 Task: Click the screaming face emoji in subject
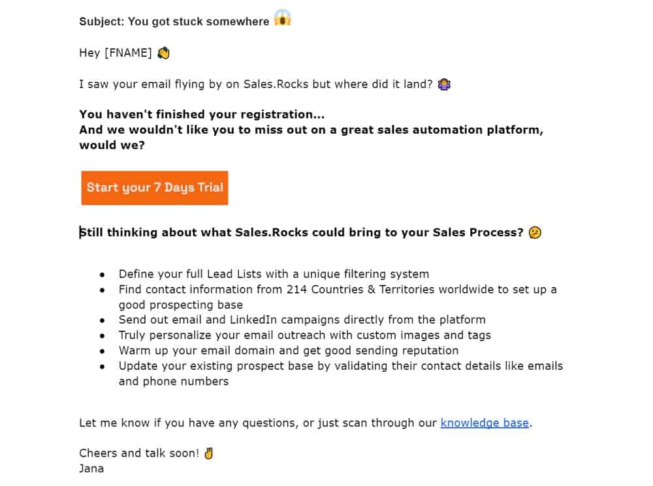tap(282, 18)
